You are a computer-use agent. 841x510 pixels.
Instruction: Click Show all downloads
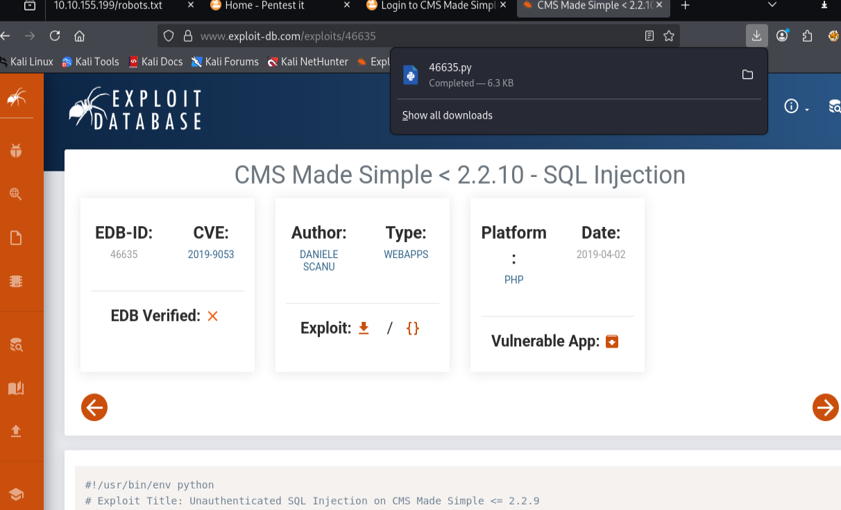tap(447, 115)
